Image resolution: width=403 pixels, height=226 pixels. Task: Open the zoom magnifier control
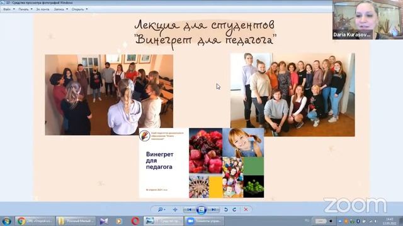click(161, 210)
